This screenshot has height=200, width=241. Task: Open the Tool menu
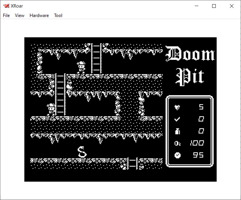[58, 15]
